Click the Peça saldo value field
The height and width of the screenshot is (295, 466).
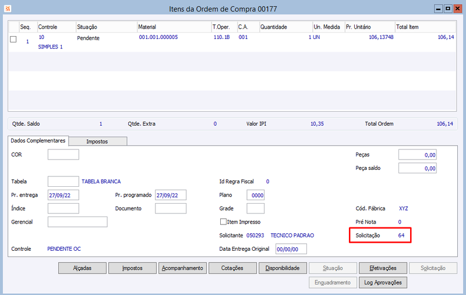(417, 168)
